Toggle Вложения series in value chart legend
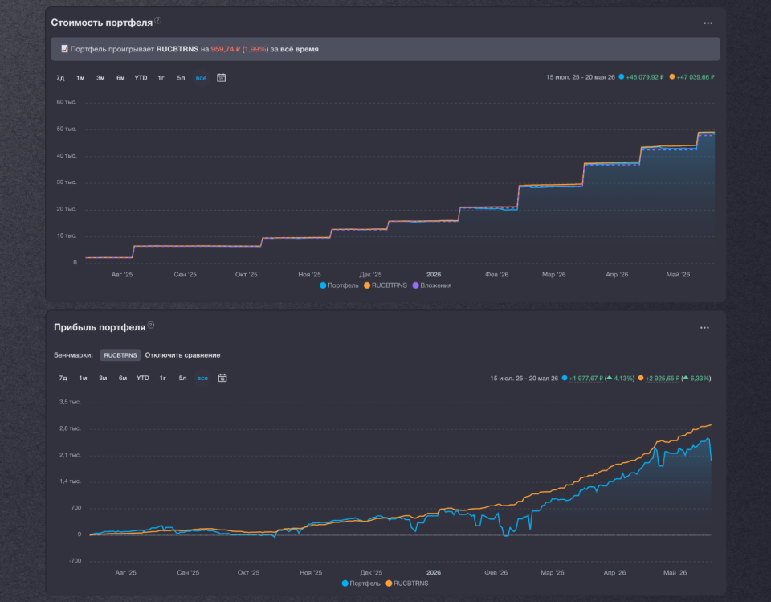The width and height of the screenshot is (771, 602). 432,285
